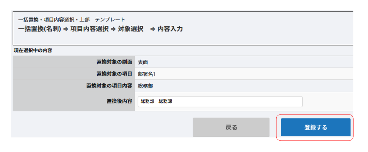Select the 表面 value text
The width and height of the screenshot is (368, 152).
(x=143, y=62)
